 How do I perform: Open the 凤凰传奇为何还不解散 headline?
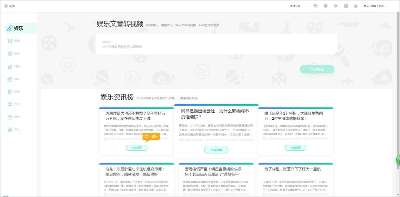[x=136, y=116]
